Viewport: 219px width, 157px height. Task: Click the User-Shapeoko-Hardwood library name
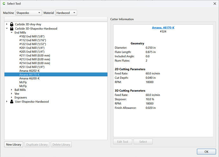pyautogui.click(x=32, y=102)
